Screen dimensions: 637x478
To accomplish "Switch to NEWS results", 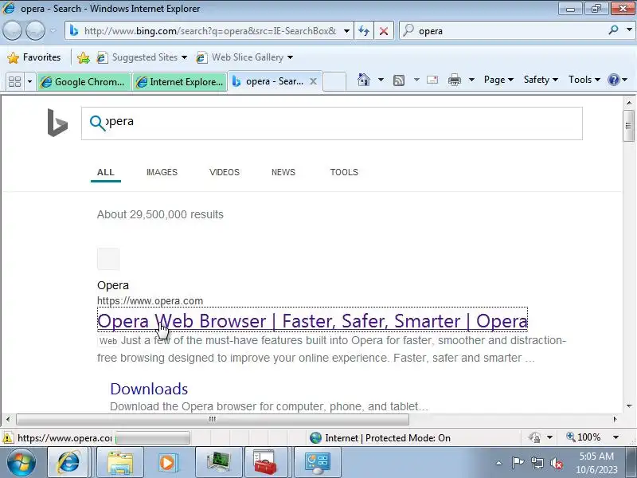I will (283, 172).
